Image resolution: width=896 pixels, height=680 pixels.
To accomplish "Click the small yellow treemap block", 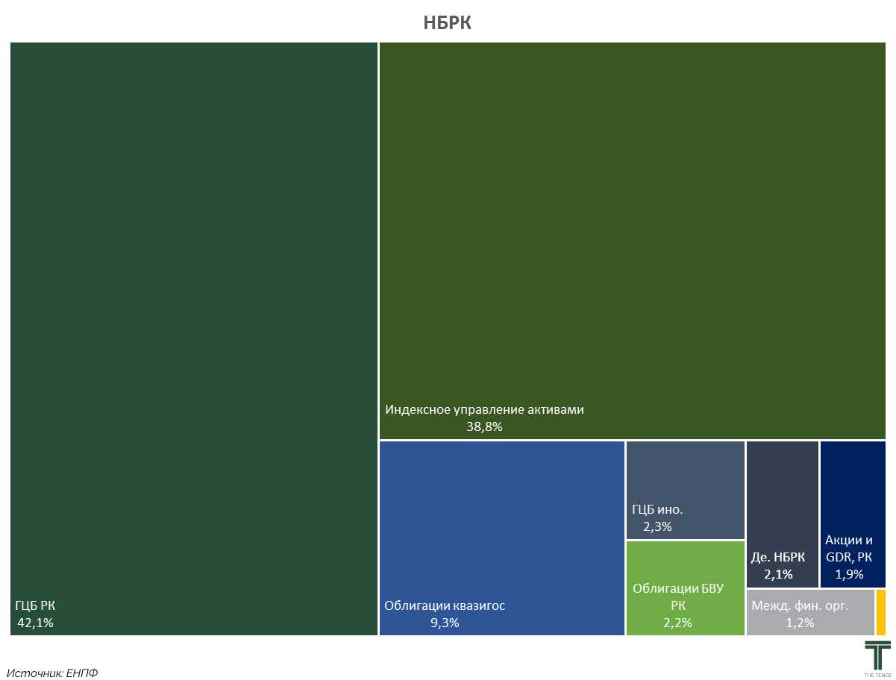I will point(881,612).
